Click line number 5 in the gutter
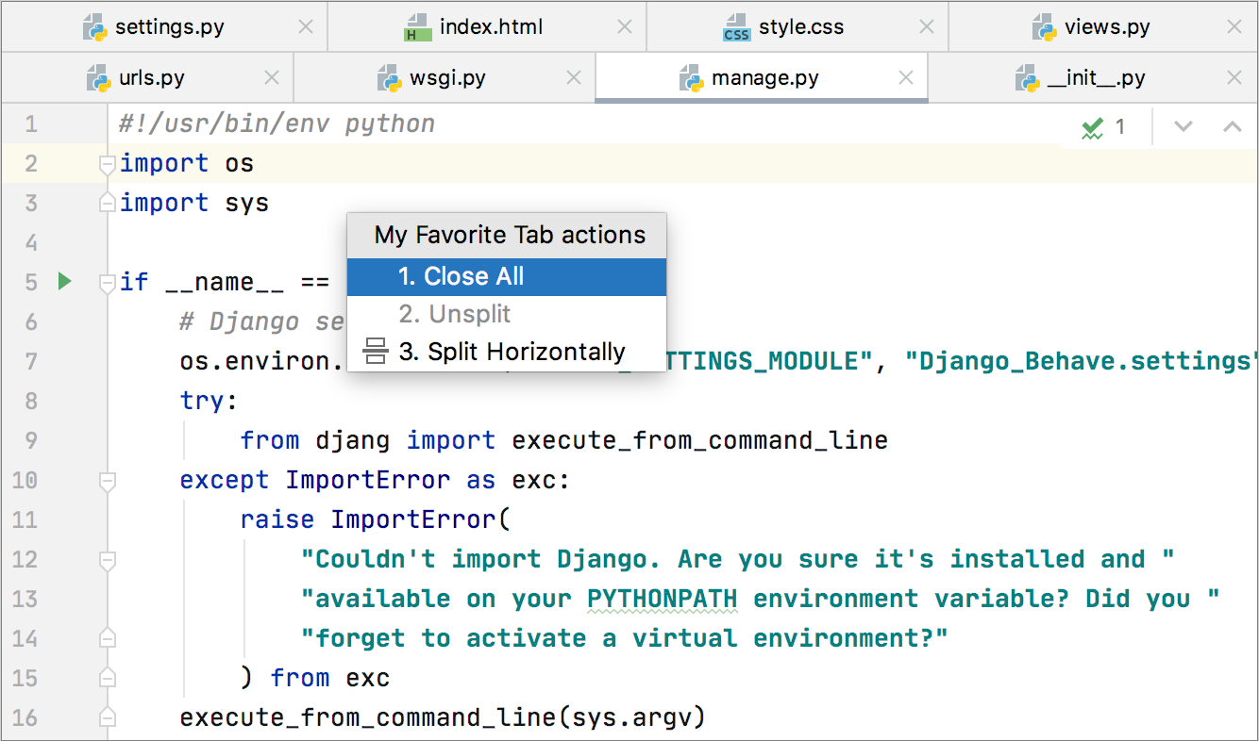Image resolution: width=1259 pixels, height=741 pixels. pyautogui.click(x=30, y=281)
